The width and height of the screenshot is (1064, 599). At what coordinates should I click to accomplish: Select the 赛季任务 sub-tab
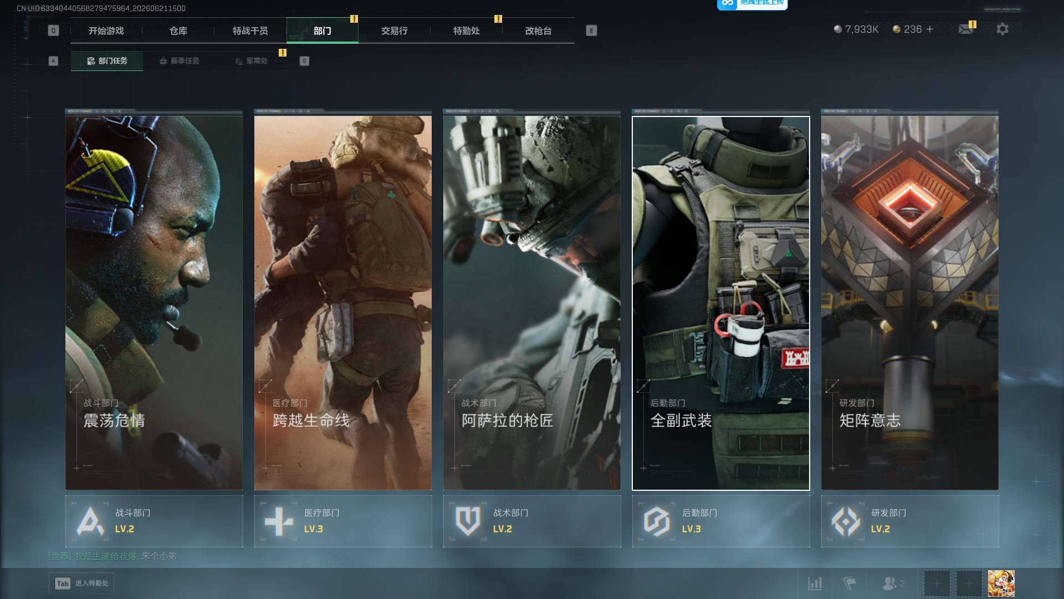pyautogui.click(x=179, y=61)
